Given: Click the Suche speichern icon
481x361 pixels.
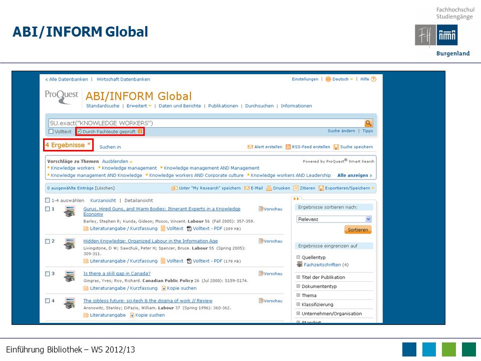Looking at the screenshot, I should coord(336,147).
